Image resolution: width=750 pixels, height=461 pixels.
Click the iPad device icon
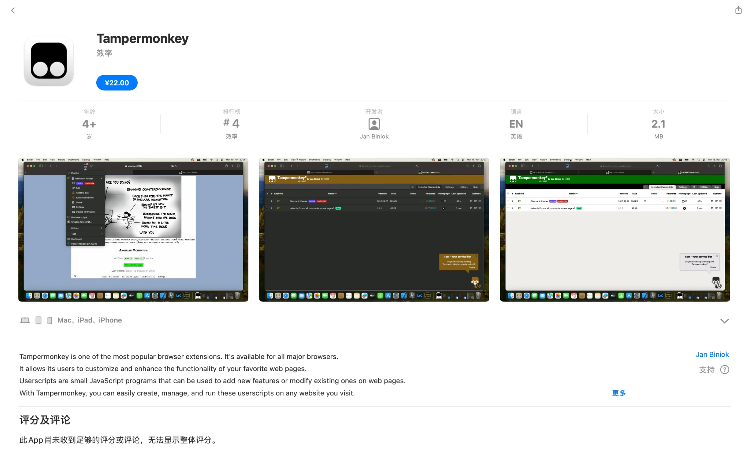coord(38,320)
